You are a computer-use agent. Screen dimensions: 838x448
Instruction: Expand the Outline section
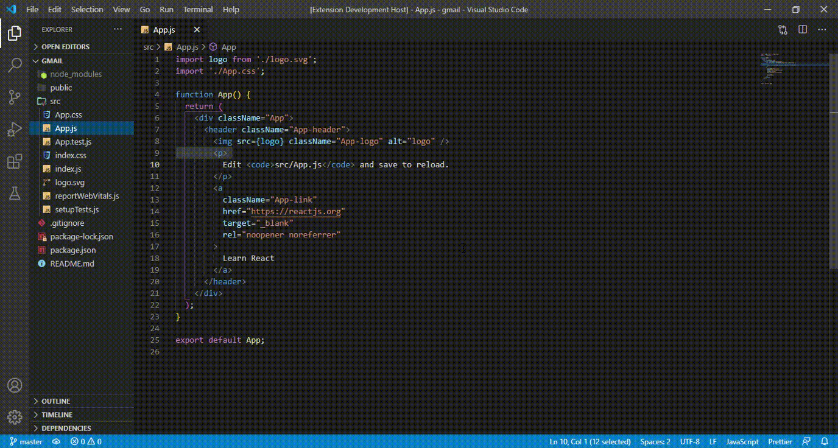click(x=82, y=401)
